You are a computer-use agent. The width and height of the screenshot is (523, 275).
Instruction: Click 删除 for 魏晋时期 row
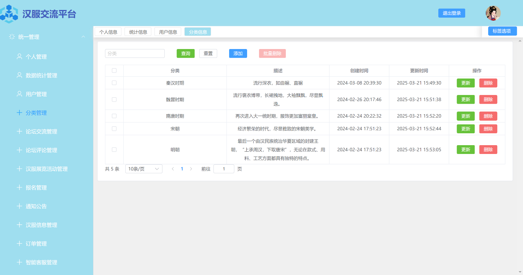click(488, 100)
